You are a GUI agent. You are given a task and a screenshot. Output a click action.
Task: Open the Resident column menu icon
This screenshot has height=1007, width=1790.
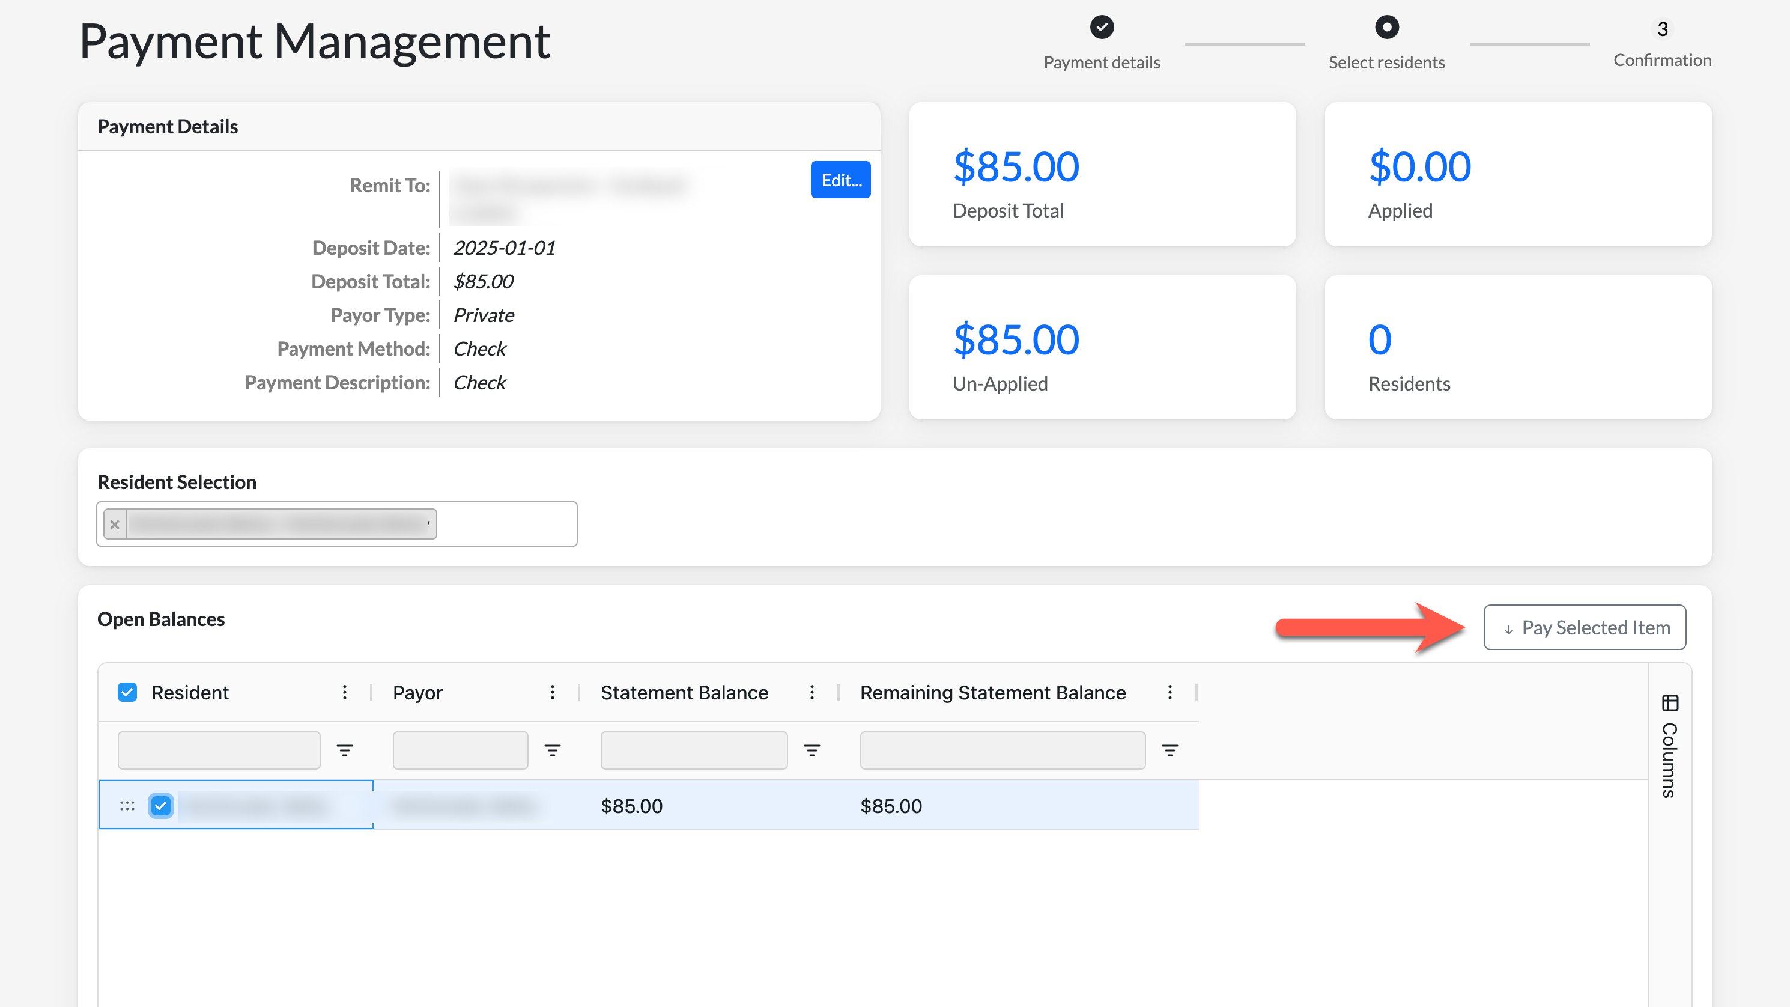(x=345, y=692)
